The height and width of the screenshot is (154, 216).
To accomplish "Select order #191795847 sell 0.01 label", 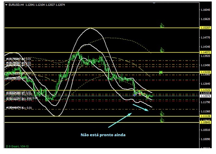I will click(18, 59).
